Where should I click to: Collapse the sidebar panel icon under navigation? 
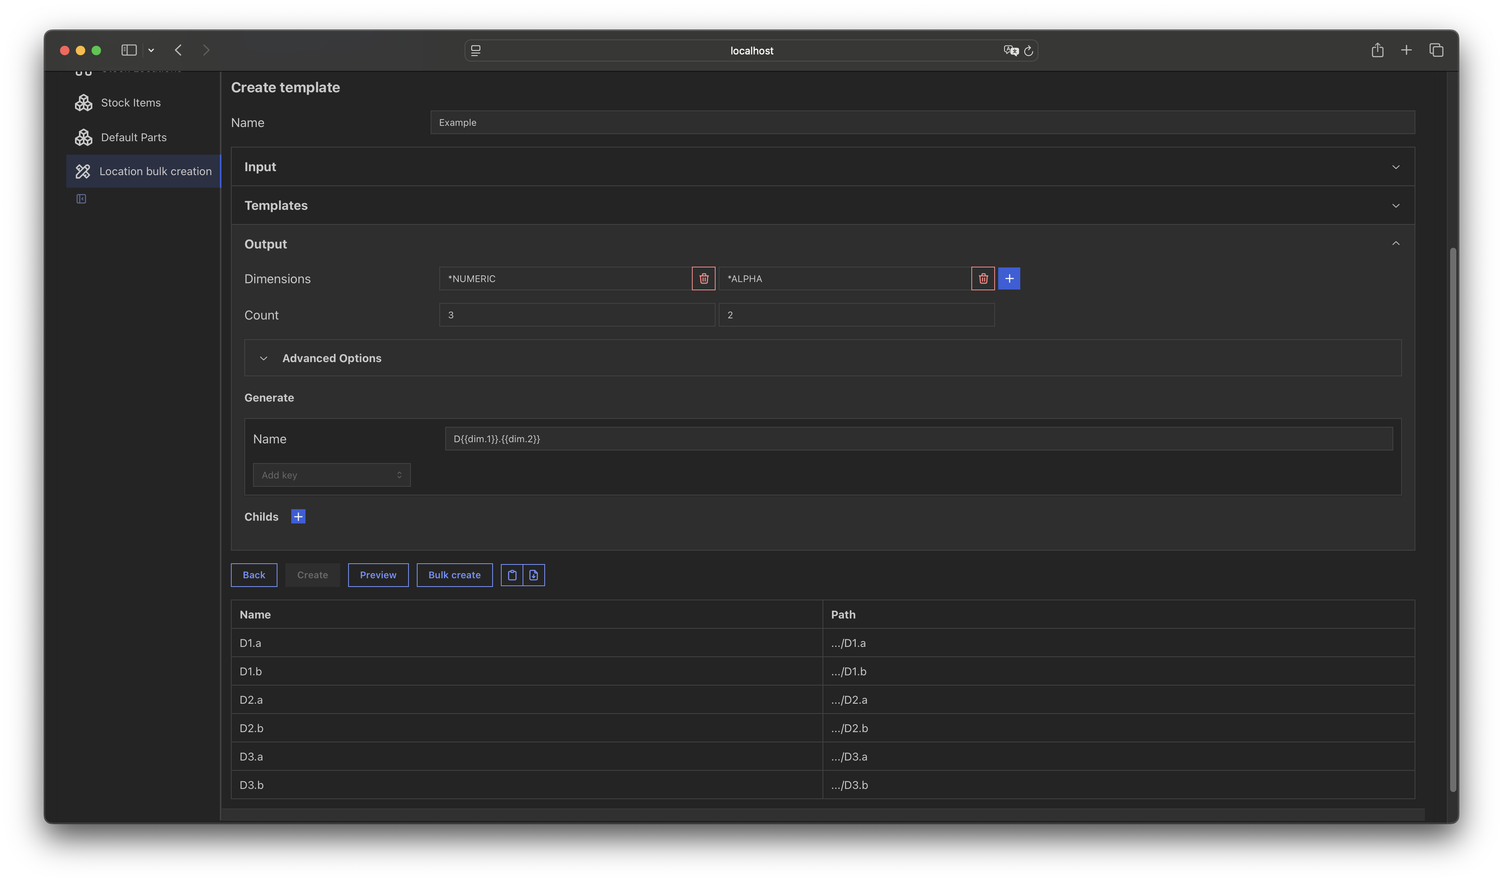pyautogui.click(x=81, y=199)
